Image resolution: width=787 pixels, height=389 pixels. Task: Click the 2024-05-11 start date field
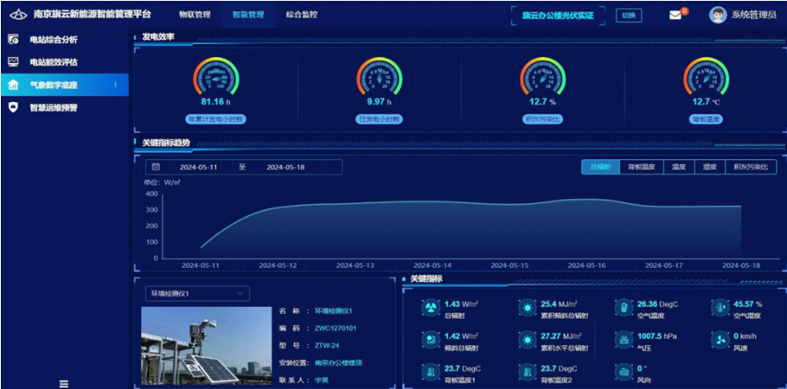pyautogui.click(x=198, y=167)
